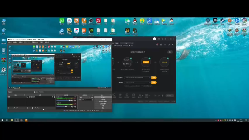The image size is (249, 140).
Task: Open File Explorer from the taskbar
Action: (x=12, y=120)
